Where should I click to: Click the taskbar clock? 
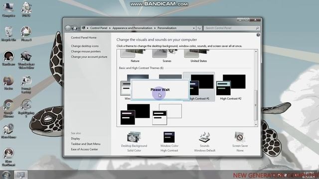coord(309,175)
